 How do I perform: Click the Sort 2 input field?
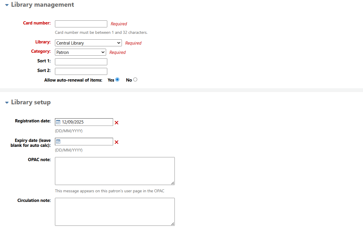[x=81, y=71]
